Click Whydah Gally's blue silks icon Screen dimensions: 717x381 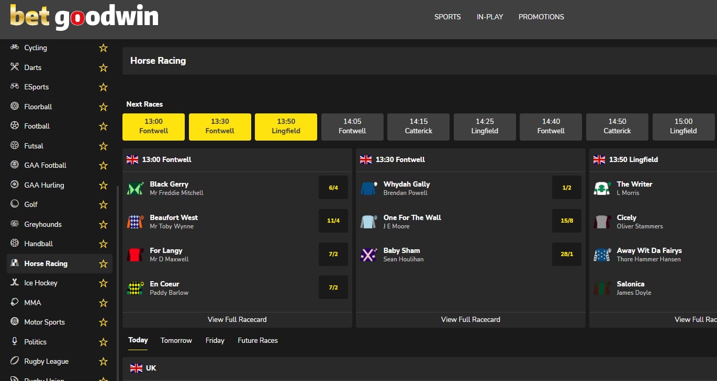(x=368, y=188)
